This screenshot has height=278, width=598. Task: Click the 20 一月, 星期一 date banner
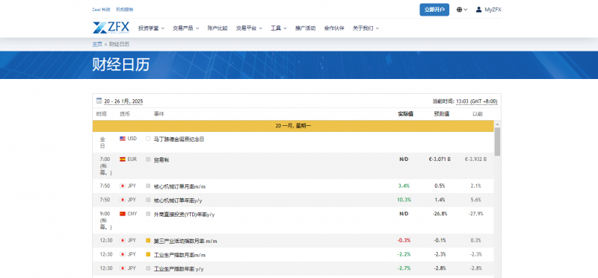click(x=293, y=125)
